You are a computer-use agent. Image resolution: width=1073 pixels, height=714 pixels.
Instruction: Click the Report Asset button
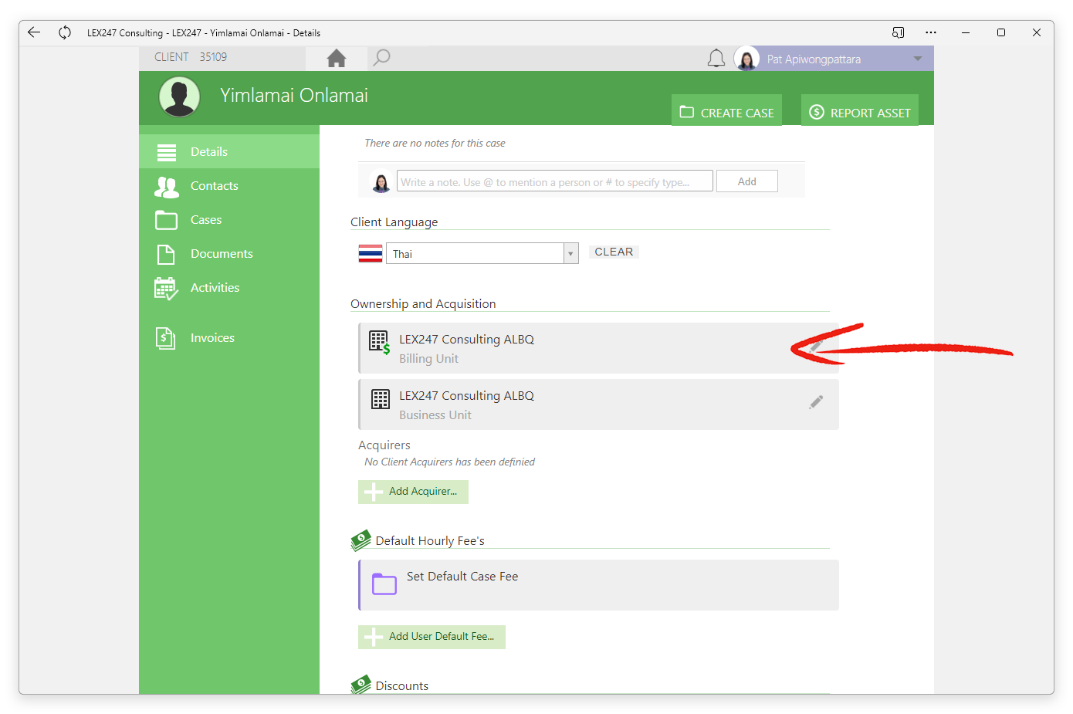(x=860, y=110)
